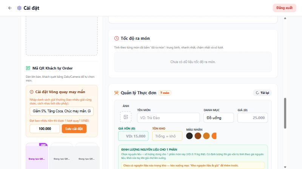Click the ĐỊNH LƯỢNG NGUYÊN LIỆU CHO 1 PHẦN heading
Image resolution: width=302 pixels, height=169 pixels.
(149, 149)
